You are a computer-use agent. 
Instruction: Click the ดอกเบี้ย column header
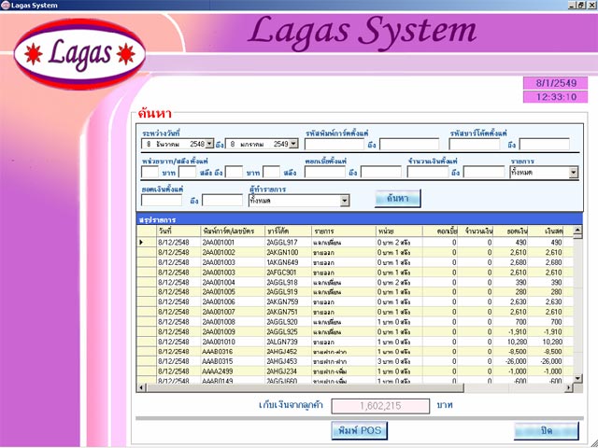[x=440, y=231]
